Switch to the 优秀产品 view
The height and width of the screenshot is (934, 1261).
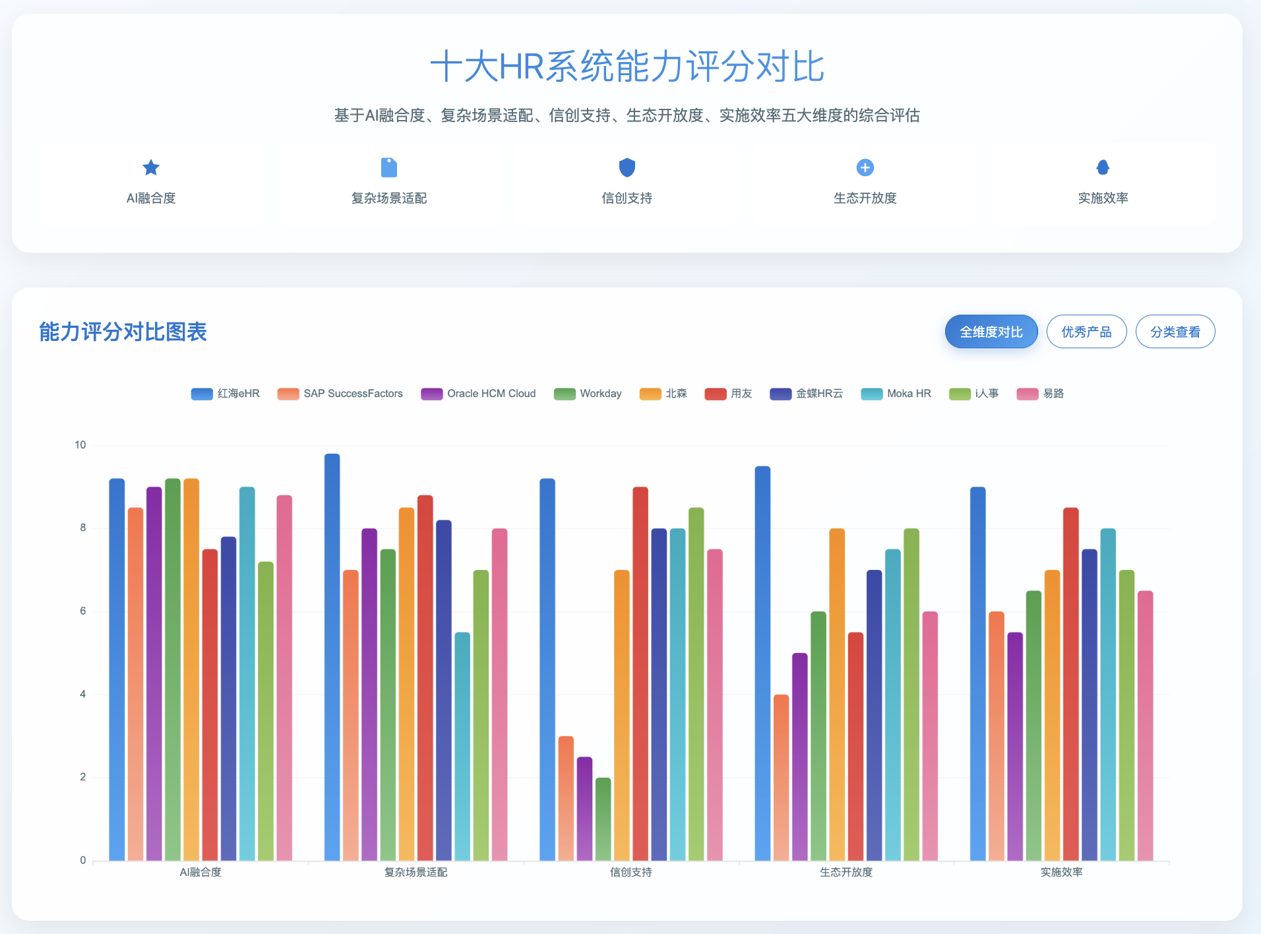pyautogui.click(x=1086, y=332)
